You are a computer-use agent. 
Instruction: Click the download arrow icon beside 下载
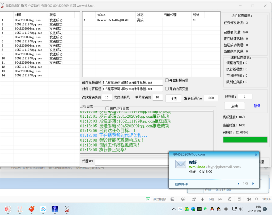click(x=202, y=199)
